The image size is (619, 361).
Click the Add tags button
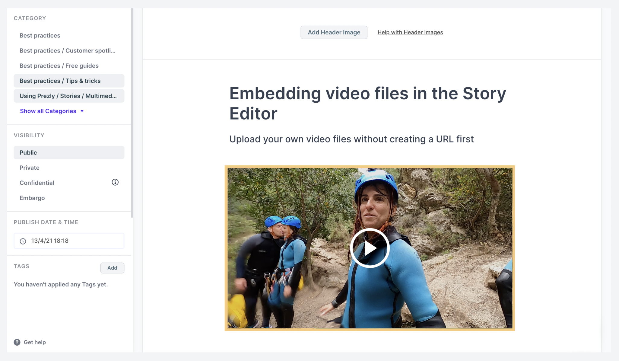[112, 268]
